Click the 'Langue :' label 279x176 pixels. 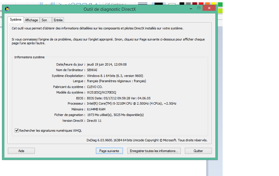79,81
